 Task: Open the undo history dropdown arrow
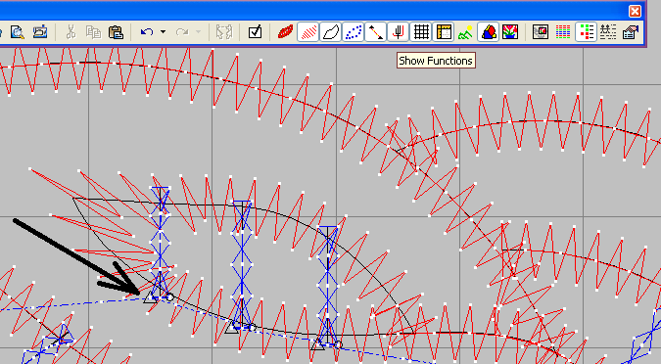(164, 32)
